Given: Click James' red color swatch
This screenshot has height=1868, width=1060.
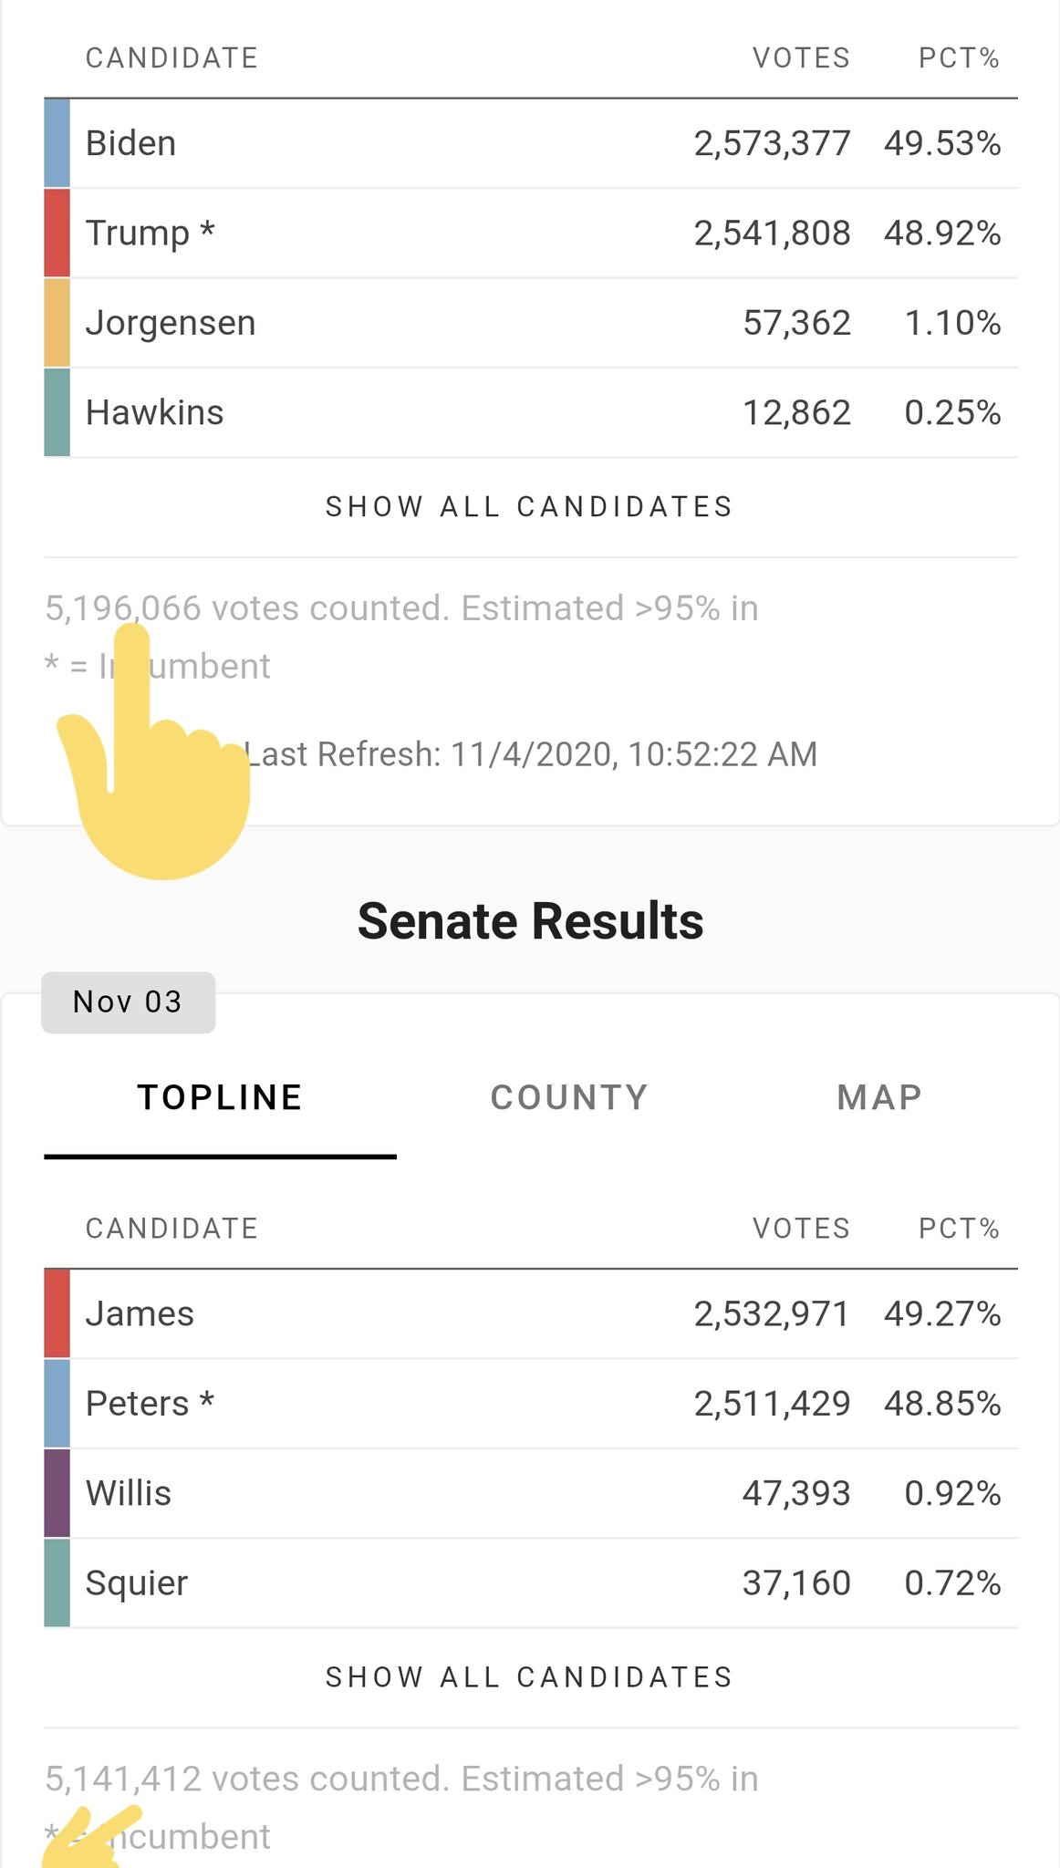Looking at the screenshot, I should tap(57, 1313).
